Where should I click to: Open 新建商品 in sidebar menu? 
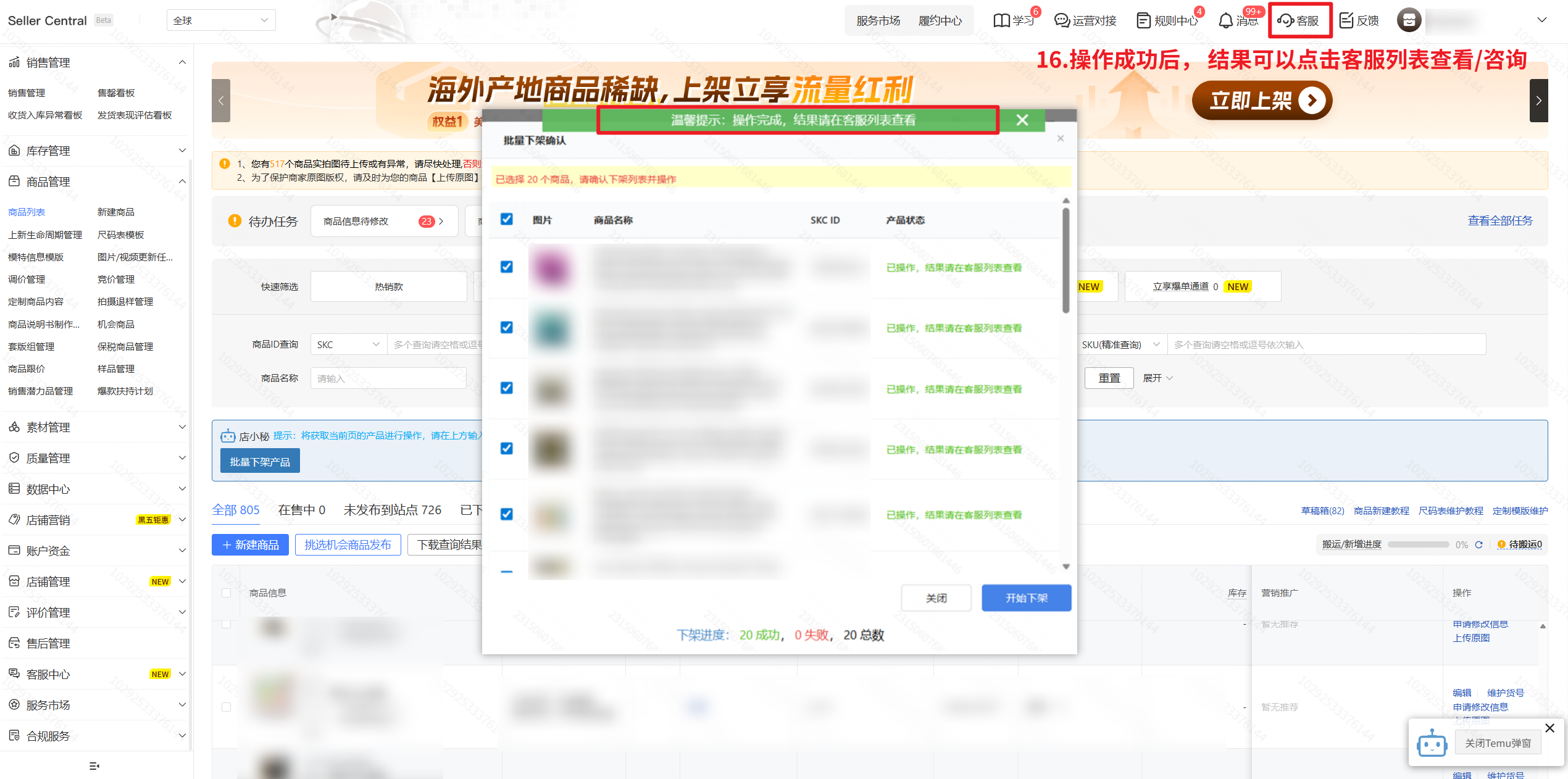[115, 212]
